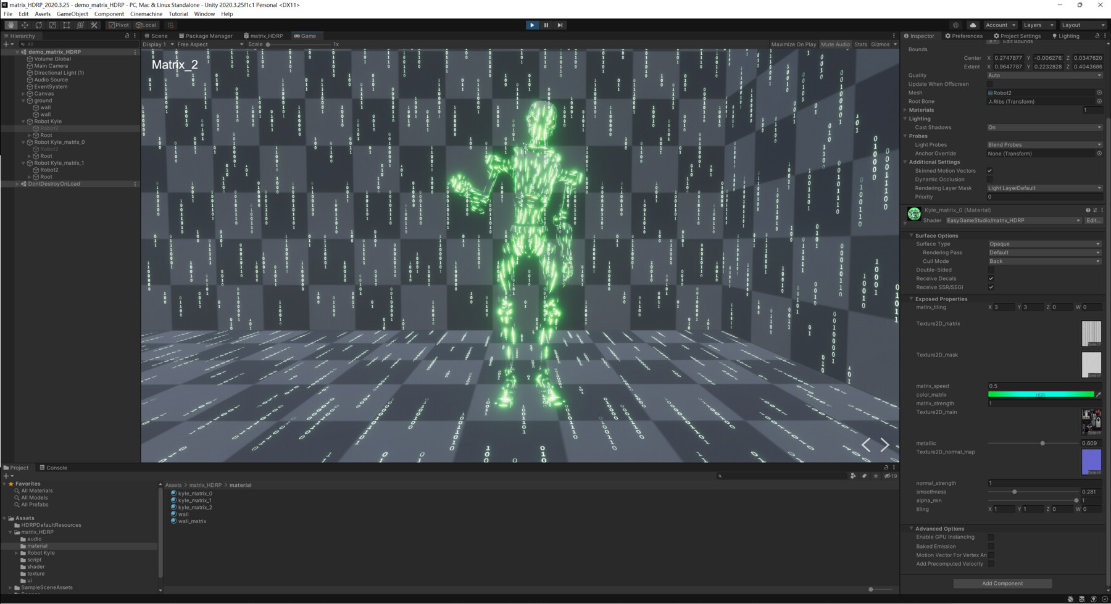Screen dimensions: 1111x604
Task: Disable the Receive Decals checkbox
Action: tap(990, 278)
